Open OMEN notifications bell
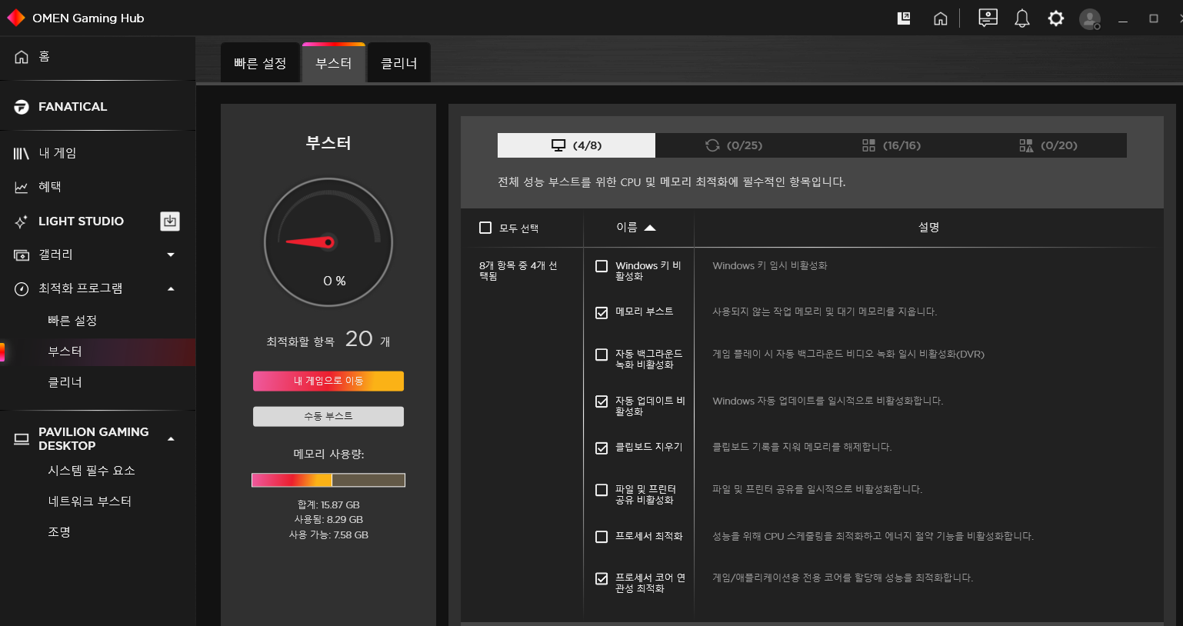This screenshot has height=626, width=1183. (x=1022, y=18)
